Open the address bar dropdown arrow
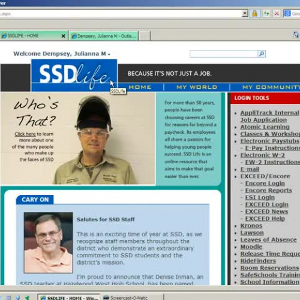Screen dimensions: 300x300 click(245, 14)
